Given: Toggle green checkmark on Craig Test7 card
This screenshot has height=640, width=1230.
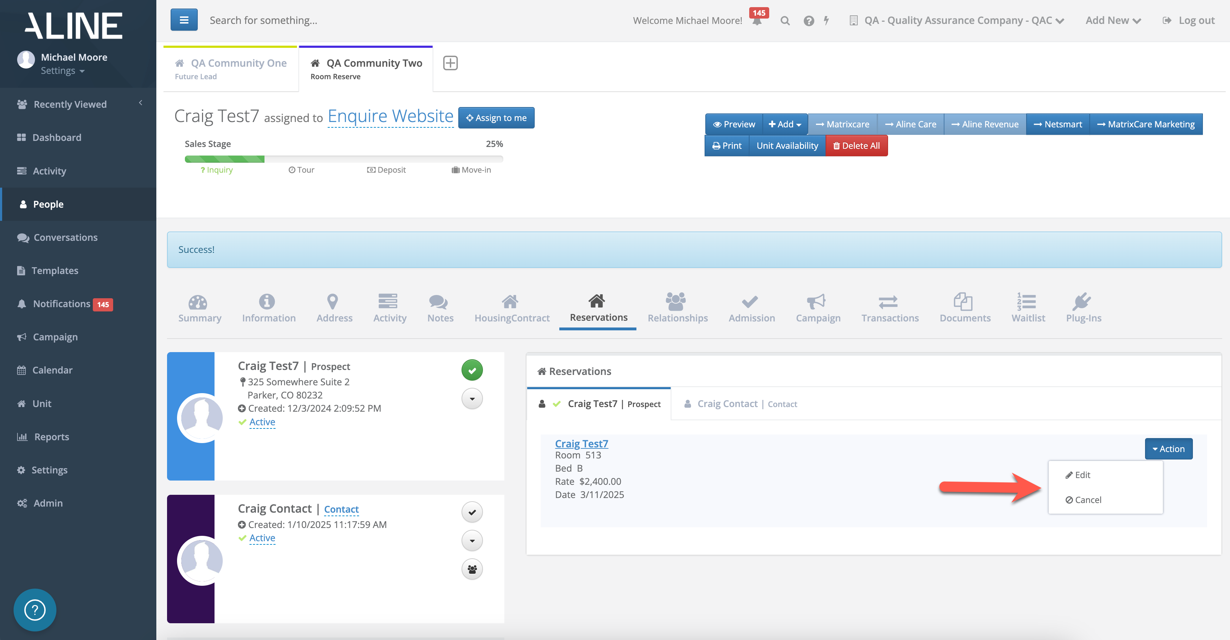Looking at the screenshot, I should click(472, 370).
